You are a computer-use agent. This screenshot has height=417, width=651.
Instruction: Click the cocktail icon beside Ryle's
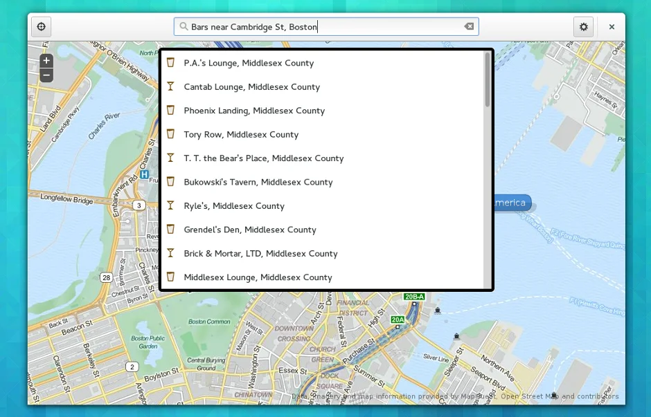click(x=170, y=205)
